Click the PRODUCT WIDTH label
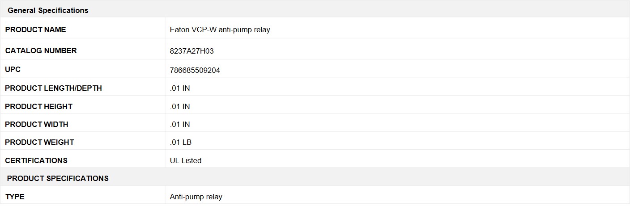 pyautogui.click(x=37, y=125)
